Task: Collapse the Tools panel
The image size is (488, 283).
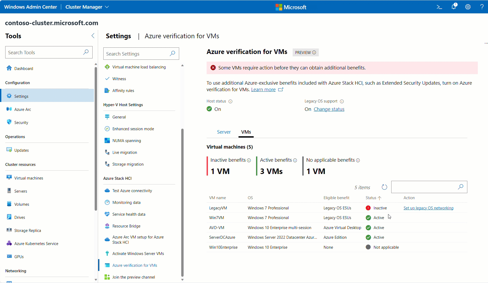Action: coord(93,36)
